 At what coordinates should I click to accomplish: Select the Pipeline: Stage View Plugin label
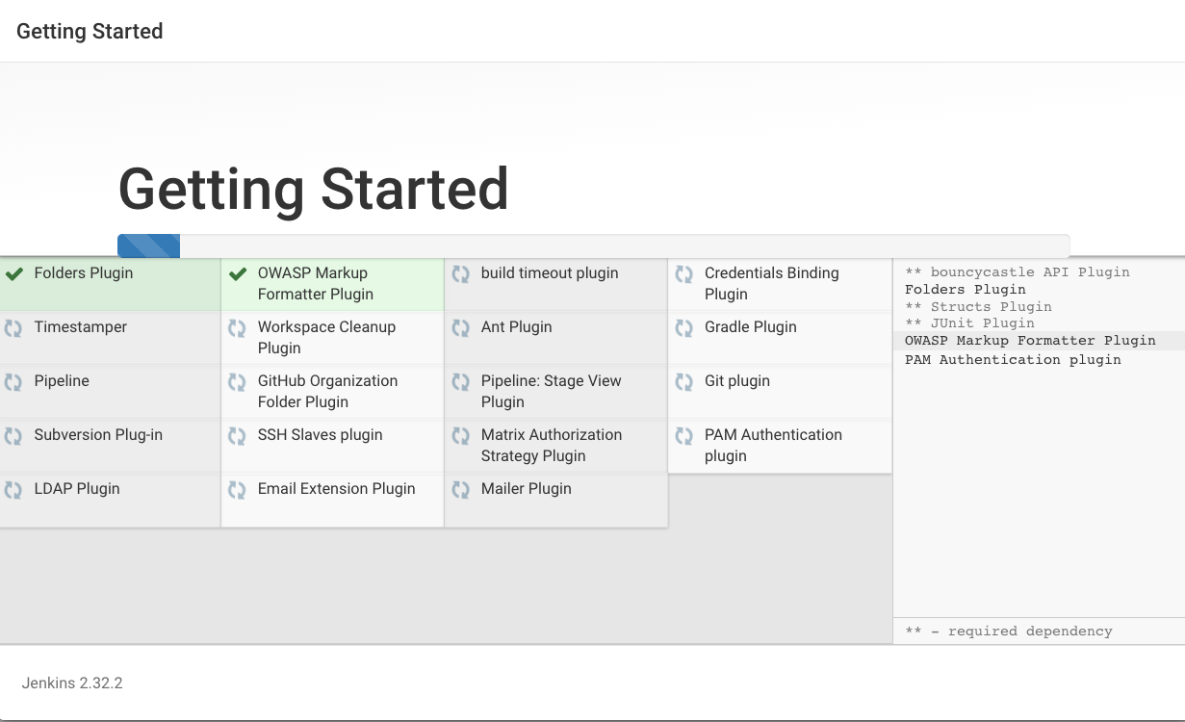point(552,392)
